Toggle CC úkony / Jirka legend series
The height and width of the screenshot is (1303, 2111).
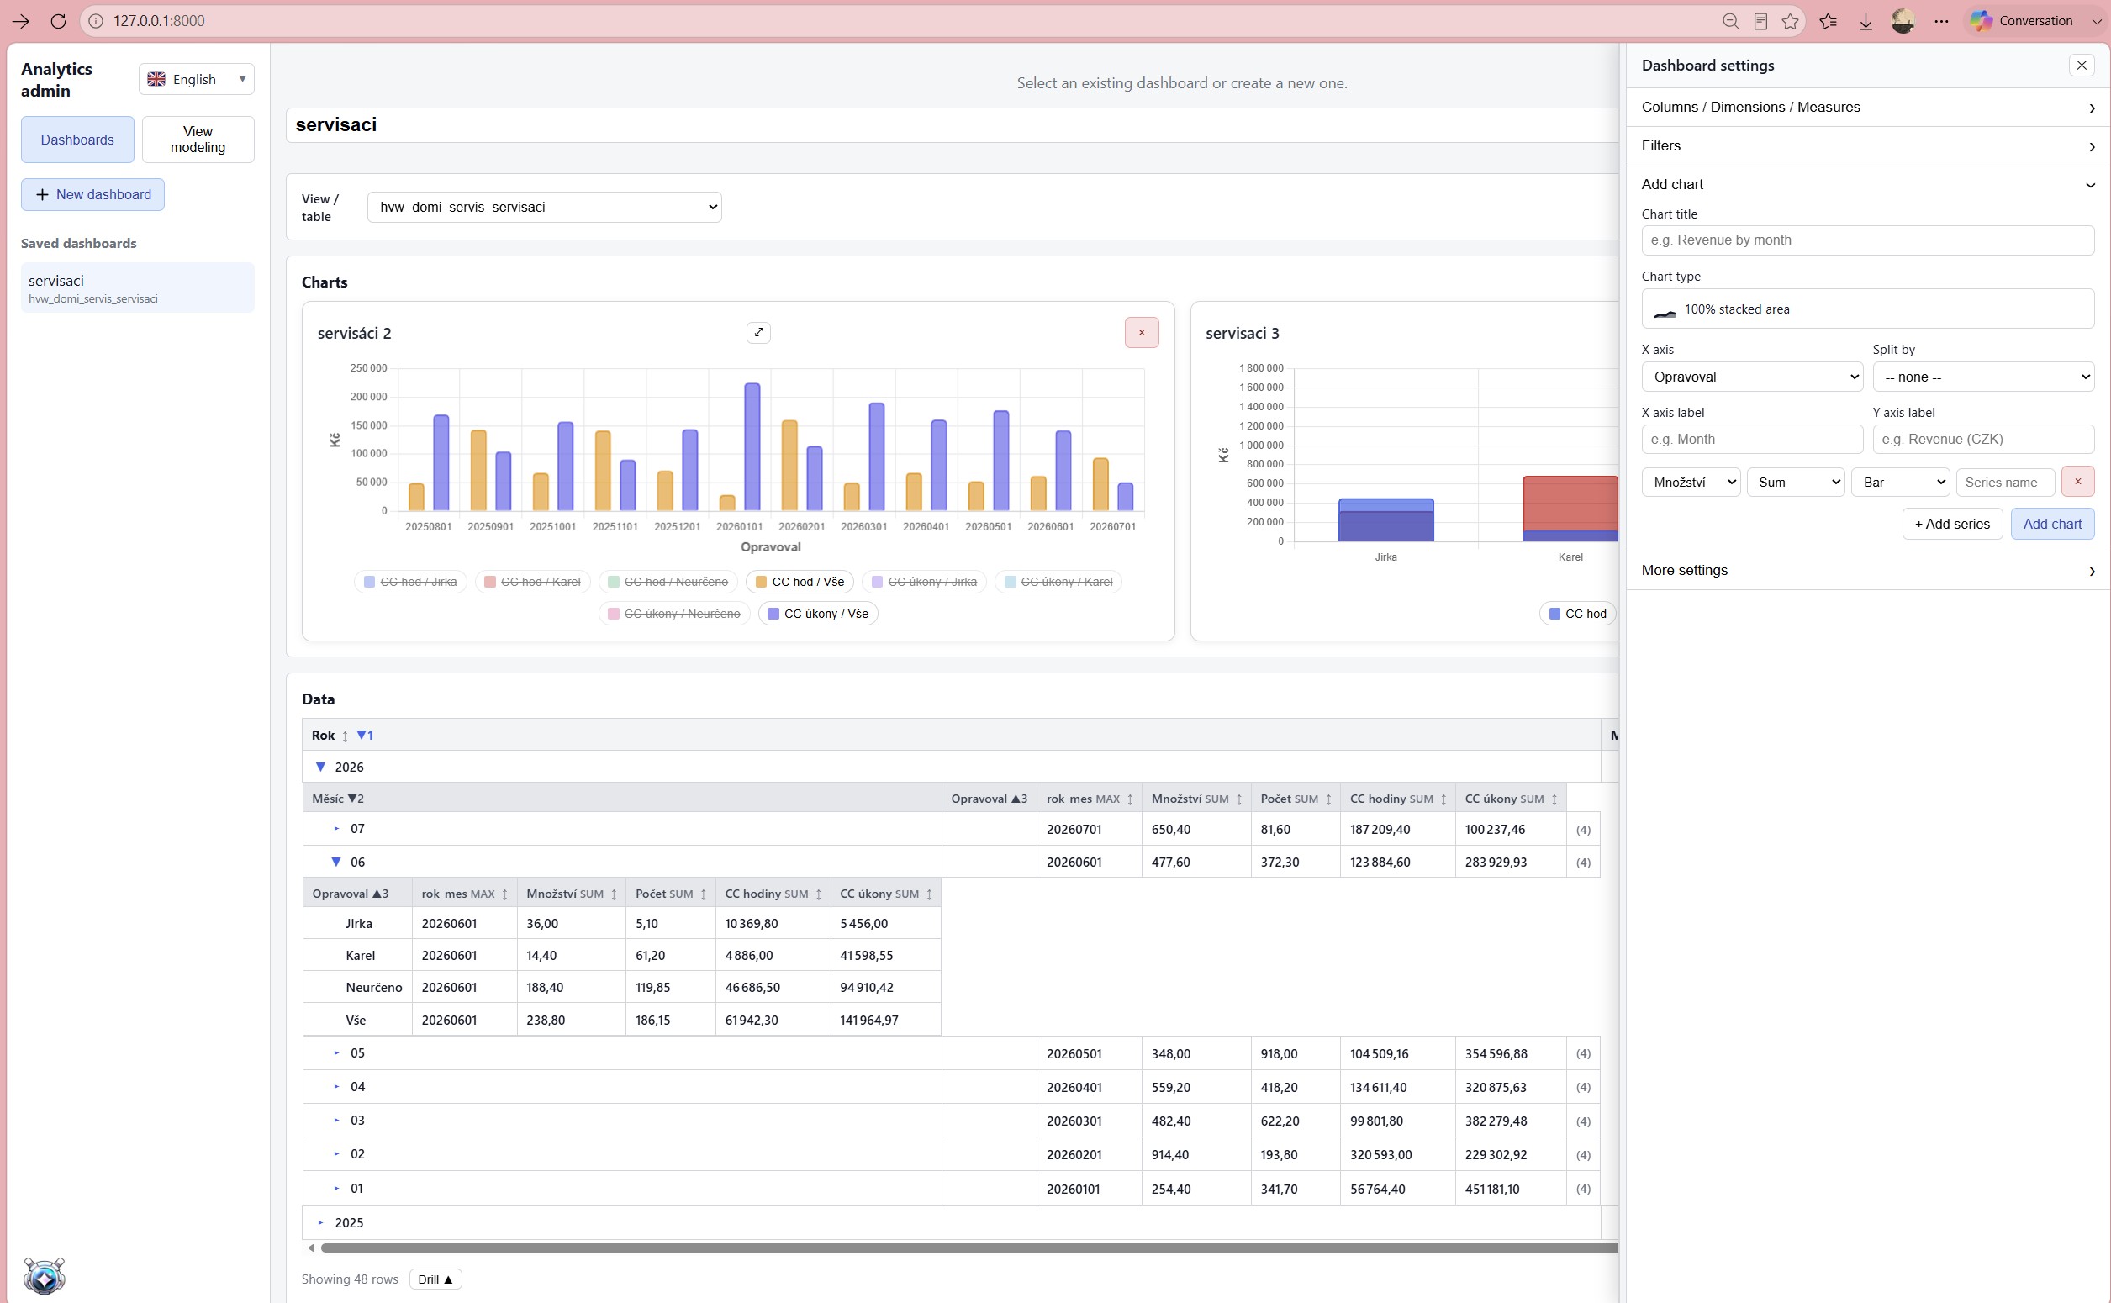[x=924, y=582]
